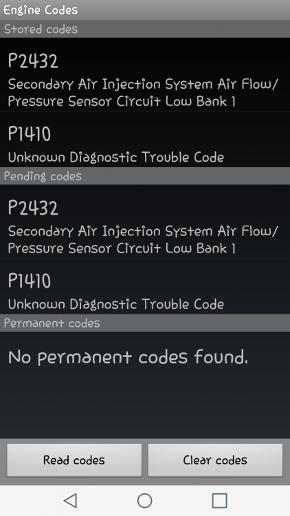
Task: Tap the Android back triangle icon
Action: coord(70,501)
